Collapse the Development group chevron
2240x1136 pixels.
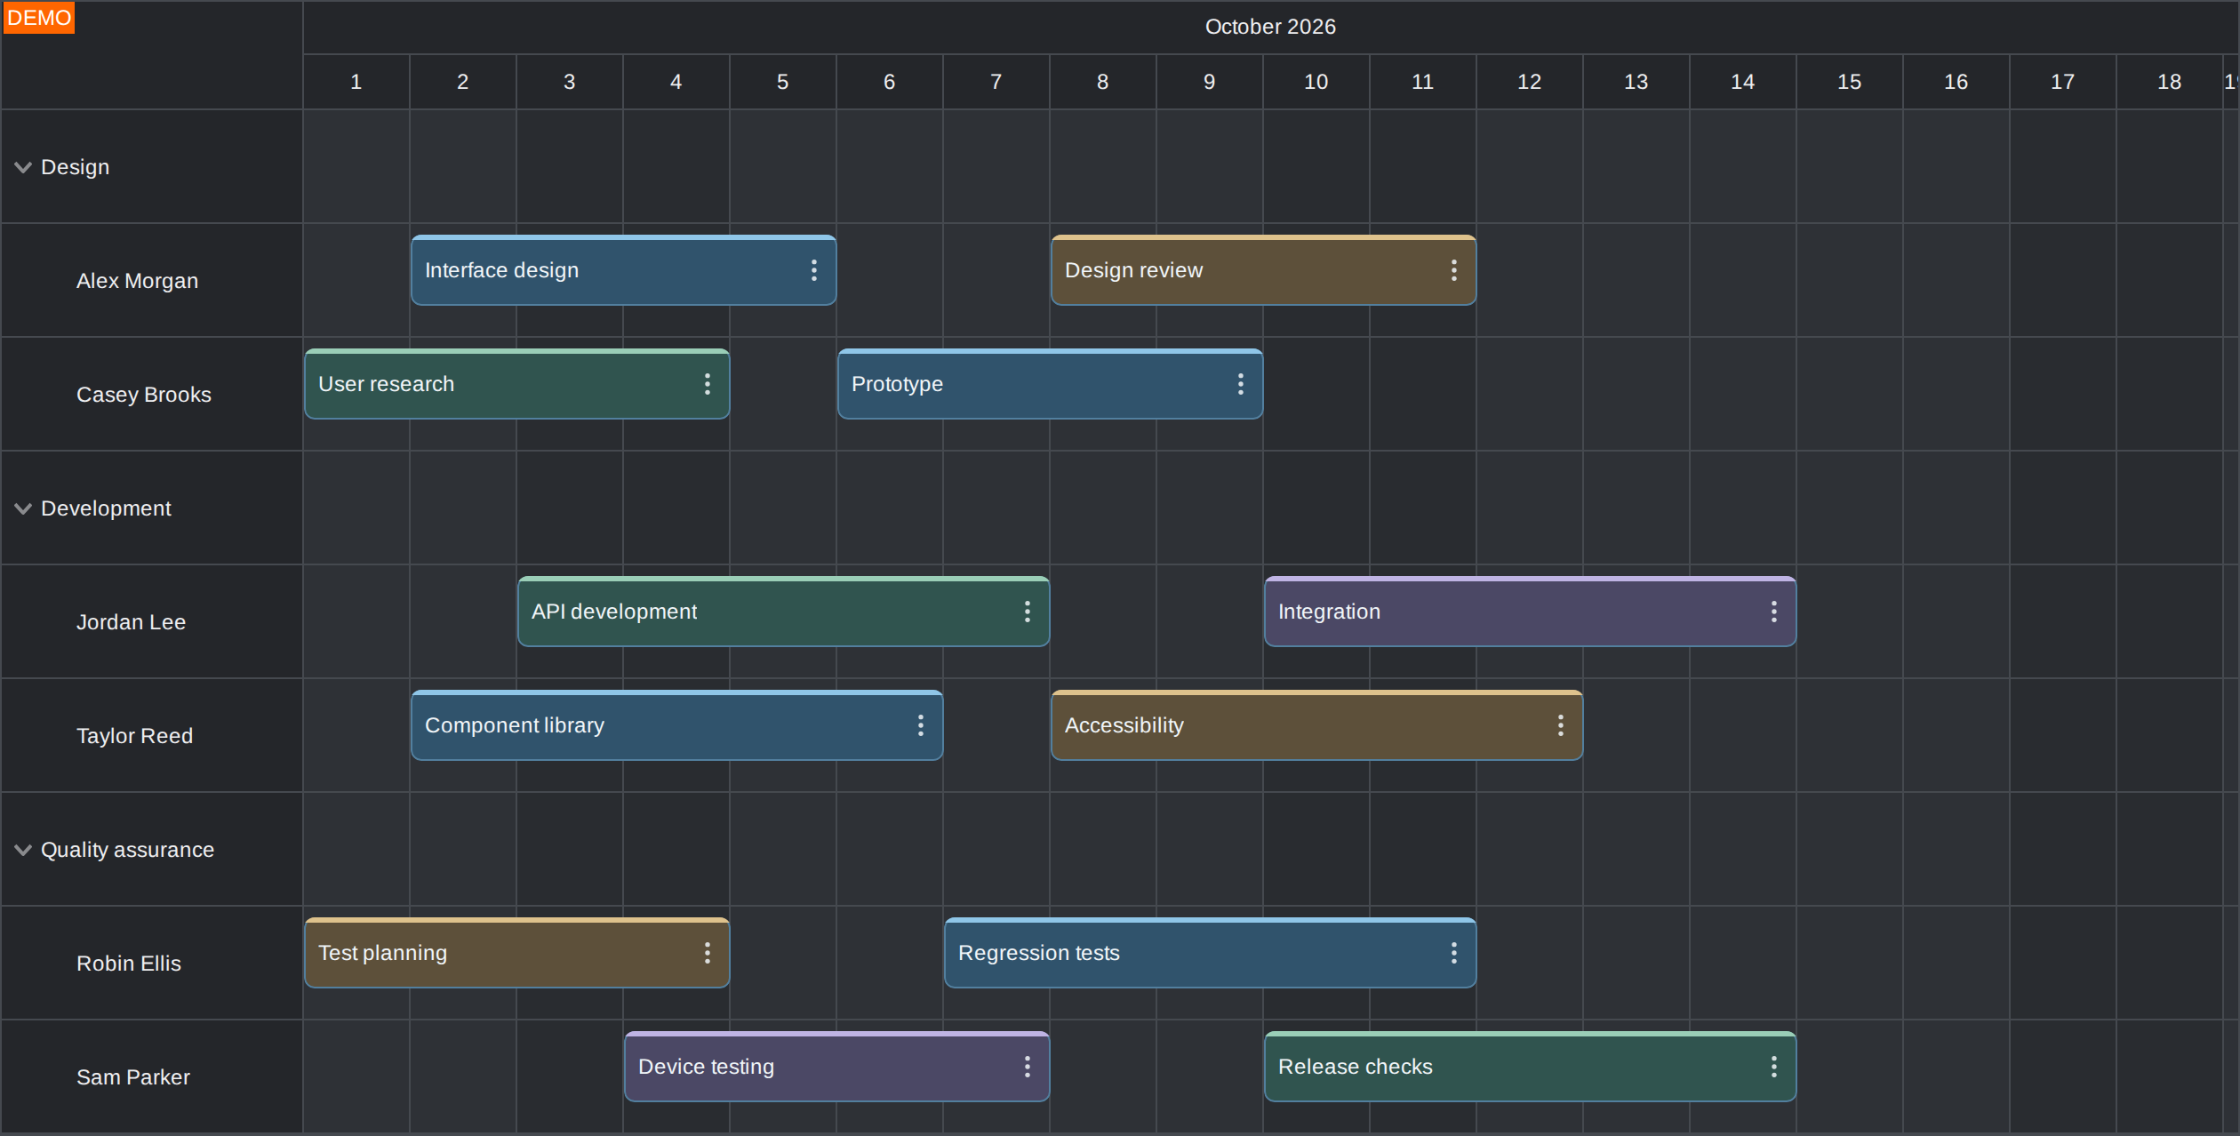23,508
